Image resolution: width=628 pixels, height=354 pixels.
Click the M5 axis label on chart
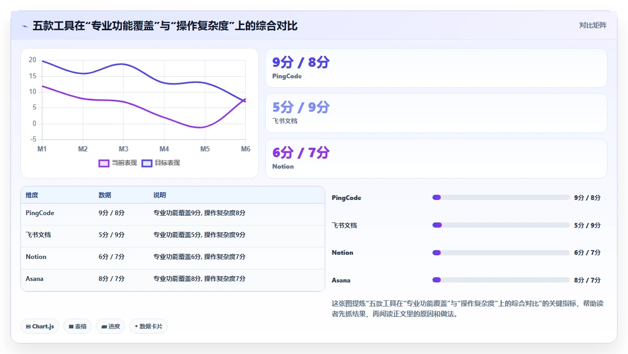point(205,149)
